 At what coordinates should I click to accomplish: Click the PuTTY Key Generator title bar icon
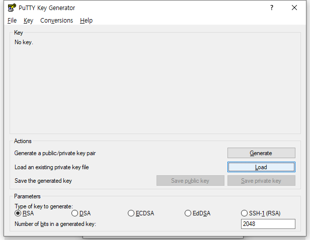tap(12, 8)
